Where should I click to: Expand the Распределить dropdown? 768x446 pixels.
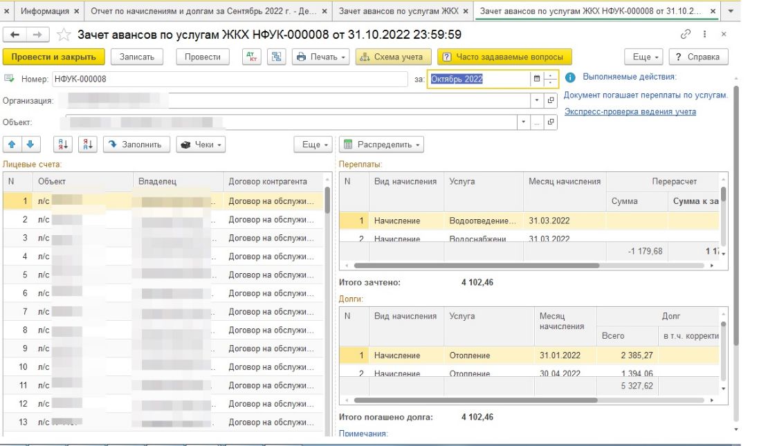[x=381, y=145]
